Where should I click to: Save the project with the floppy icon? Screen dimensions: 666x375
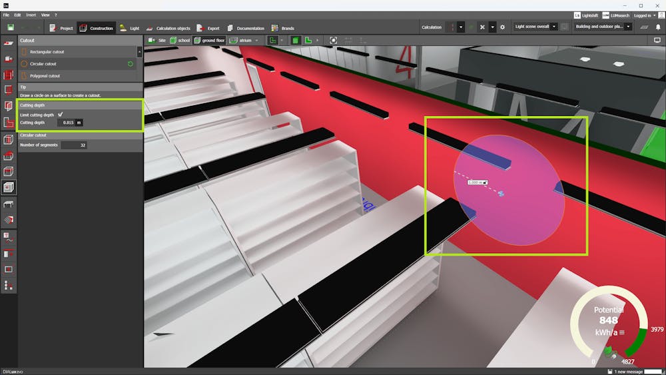click(11, 27)
